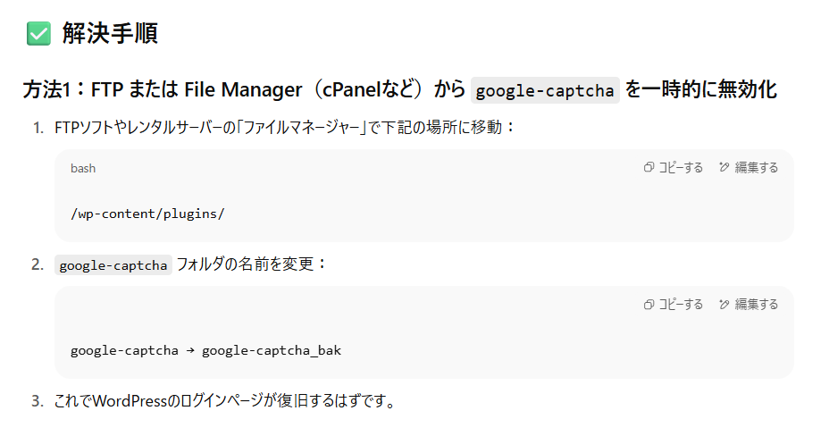Click the 解決手順 heading text

point(110,33)
